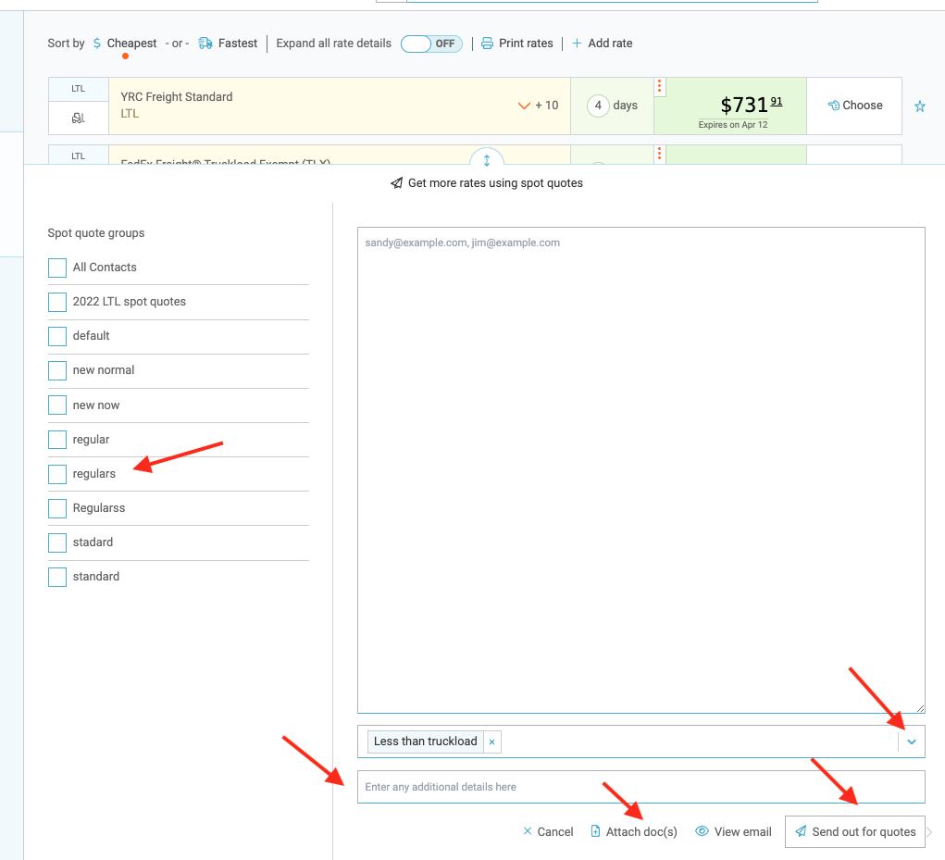Click the +10 more rates indicator
The image size is (945, 860).
click(546, 106)
